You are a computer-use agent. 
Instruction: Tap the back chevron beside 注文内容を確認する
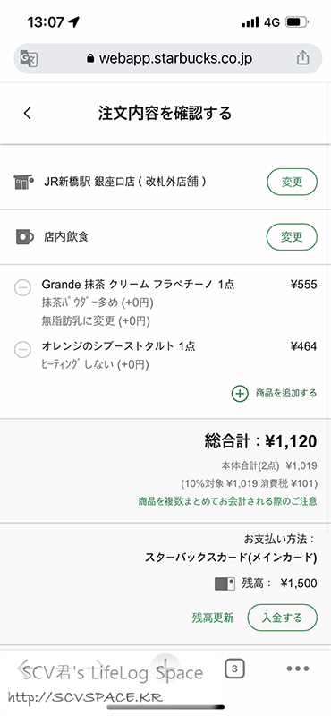coord(28,114)
